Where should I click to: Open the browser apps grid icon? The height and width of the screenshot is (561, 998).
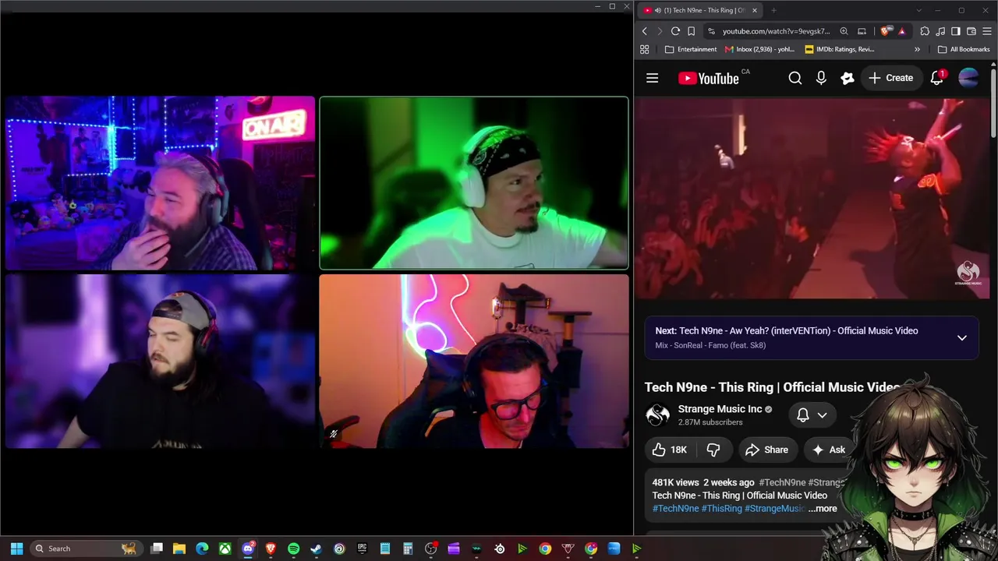tap(645, 49)
